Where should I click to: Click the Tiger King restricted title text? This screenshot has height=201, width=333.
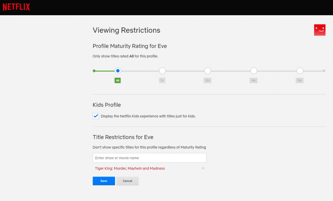130,168
